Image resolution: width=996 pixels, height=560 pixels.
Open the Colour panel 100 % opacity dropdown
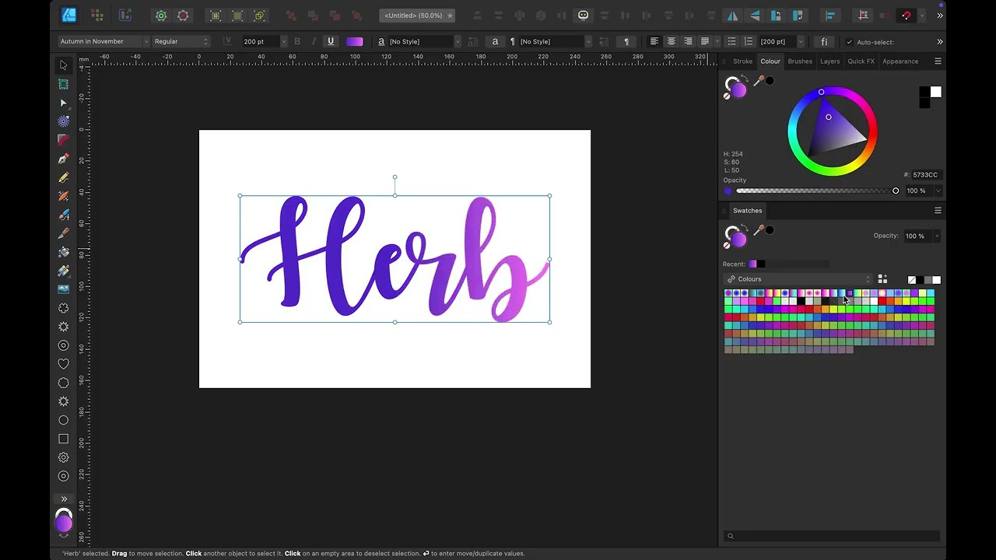click(938, 191)
